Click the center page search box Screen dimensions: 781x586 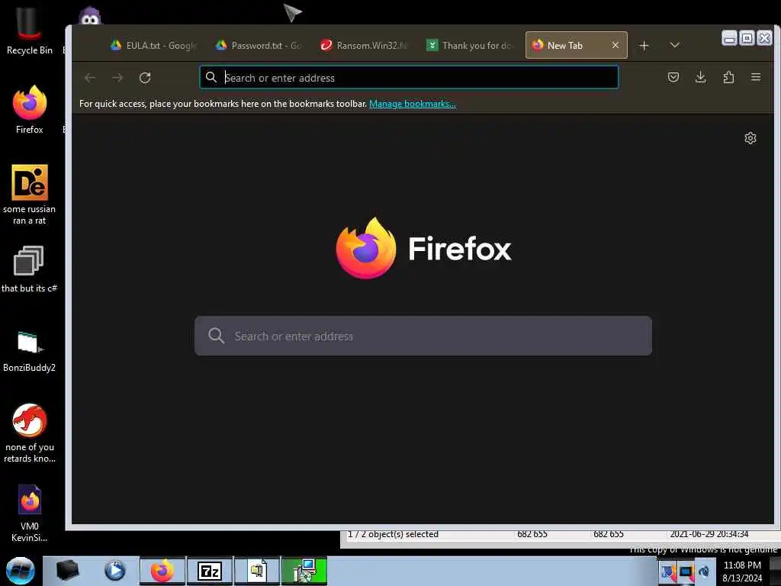423,336
